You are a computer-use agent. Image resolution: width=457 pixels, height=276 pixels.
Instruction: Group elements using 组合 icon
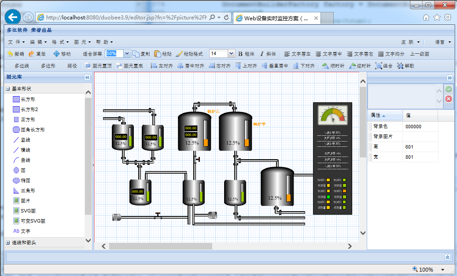378,66
